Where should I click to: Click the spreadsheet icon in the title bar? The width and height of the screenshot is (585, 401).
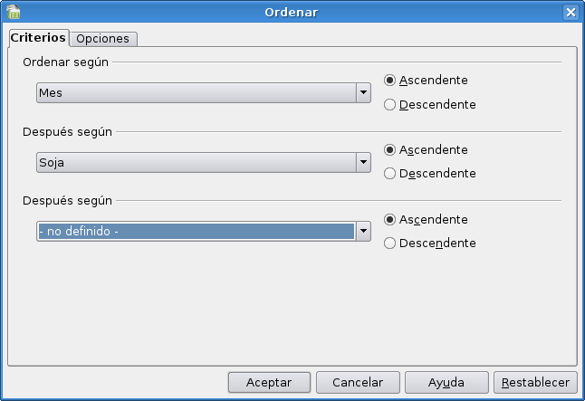click(x=14, y=12)
